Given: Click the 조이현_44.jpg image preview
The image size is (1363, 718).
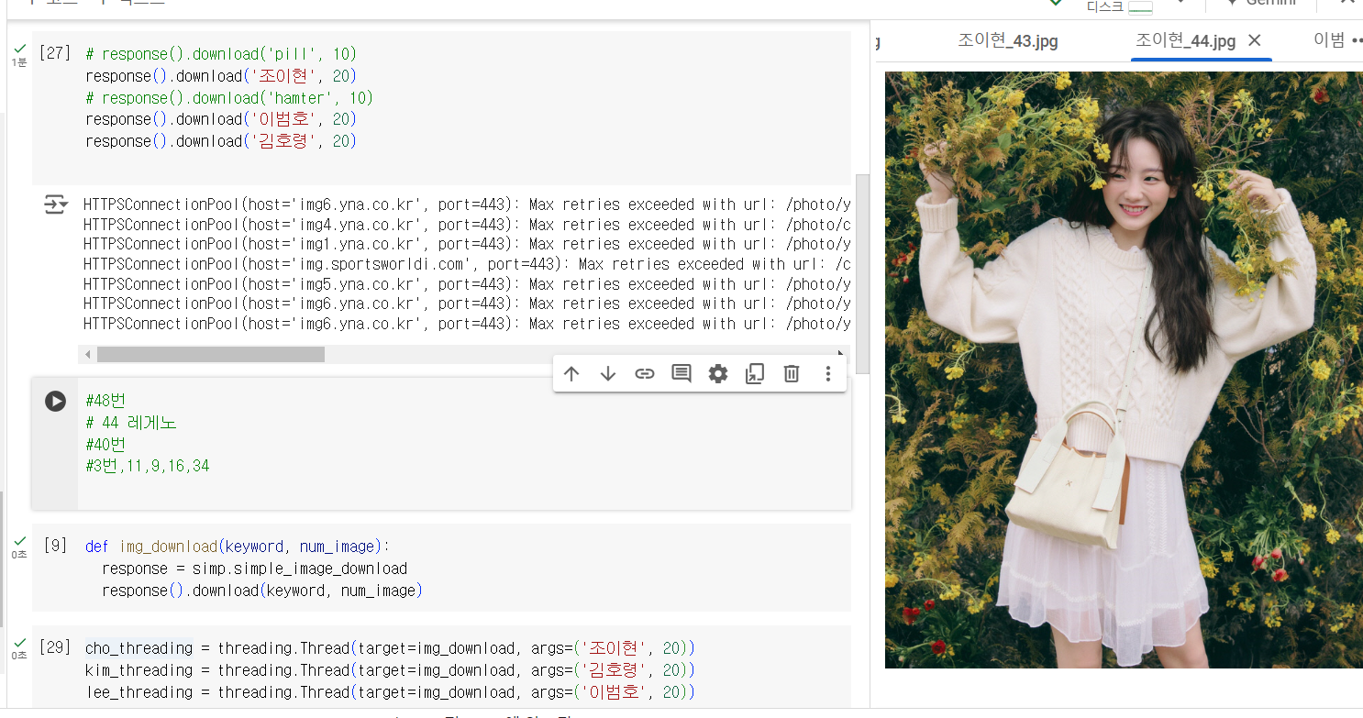Looking at the screenshot, I should click(x=1124, y=370).
